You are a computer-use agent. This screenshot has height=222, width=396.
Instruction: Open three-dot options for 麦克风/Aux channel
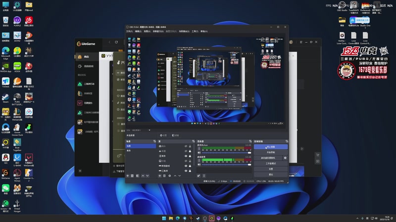click(x=199, y=148)
